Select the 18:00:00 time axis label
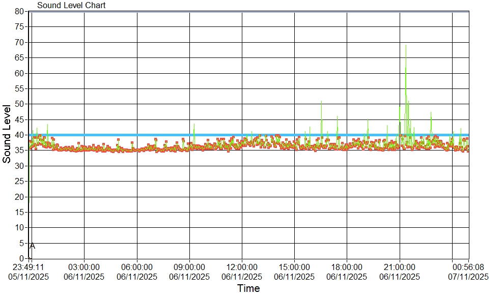The height and width of the screenshot is (299, 504). pos(347,267)
